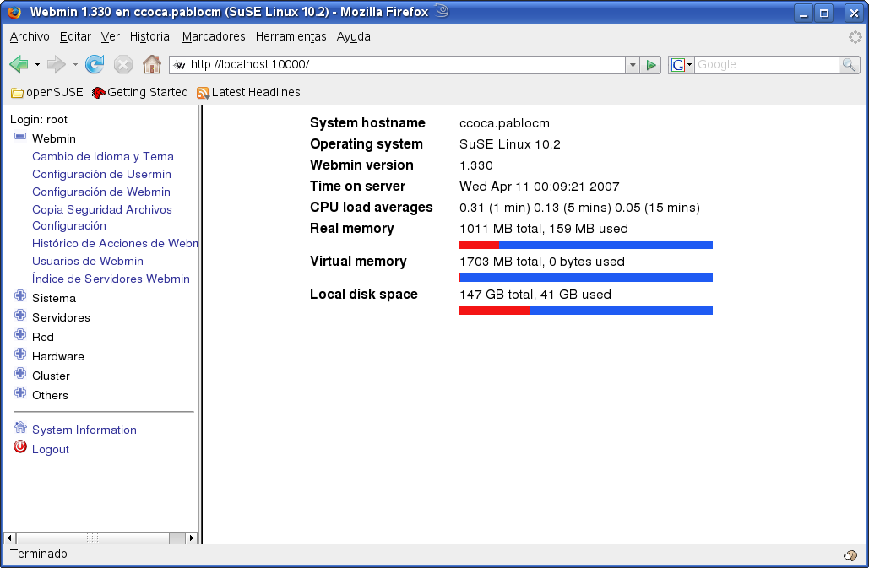Expand the Servidores category
The width and height of the screenshot is (869, 568).
[x=20, y=316]
